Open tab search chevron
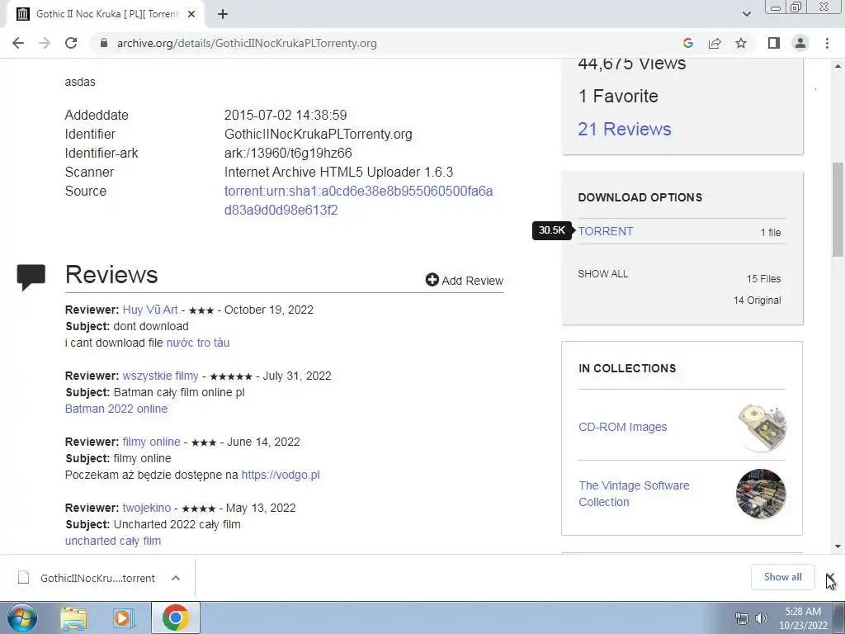This screenshot has height=634, width=845. click(x=746, y=14)
